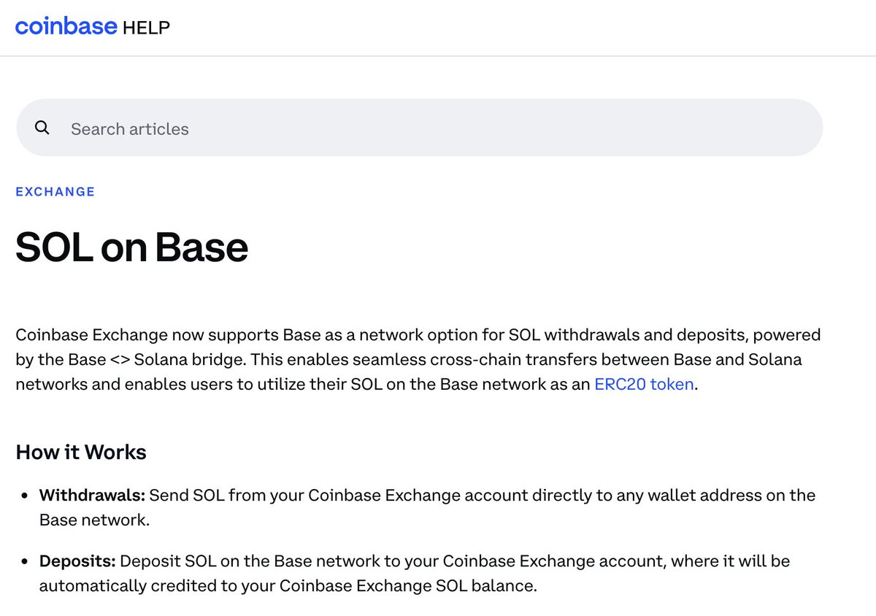
Task: Focus the Search articles field
Action: tap(438, 128)
